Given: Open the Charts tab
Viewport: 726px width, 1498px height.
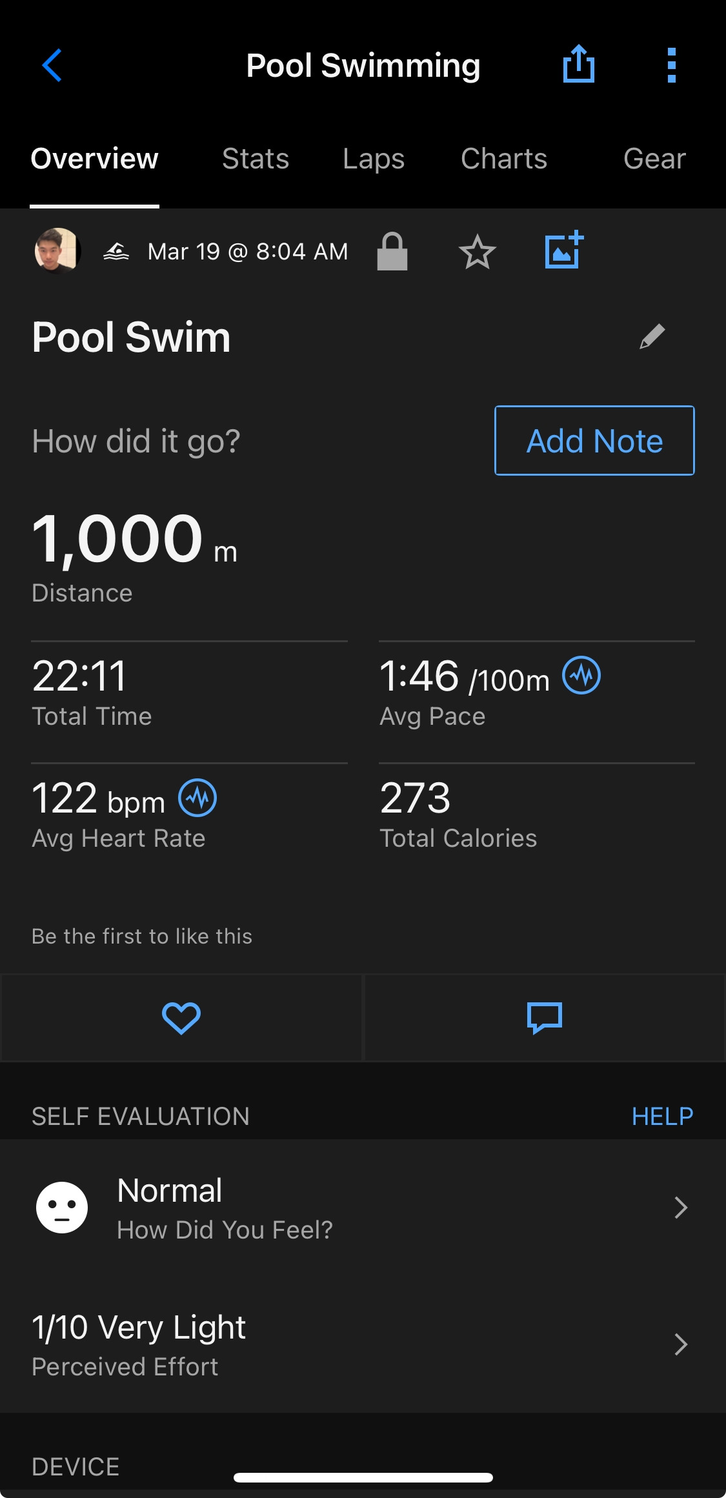Looking at the screenshot, I should (x=504, y=159).
